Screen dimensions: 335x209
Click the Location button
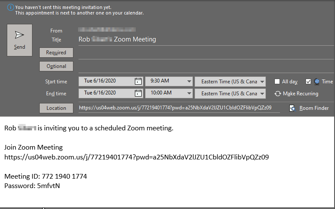pos(56,108)
